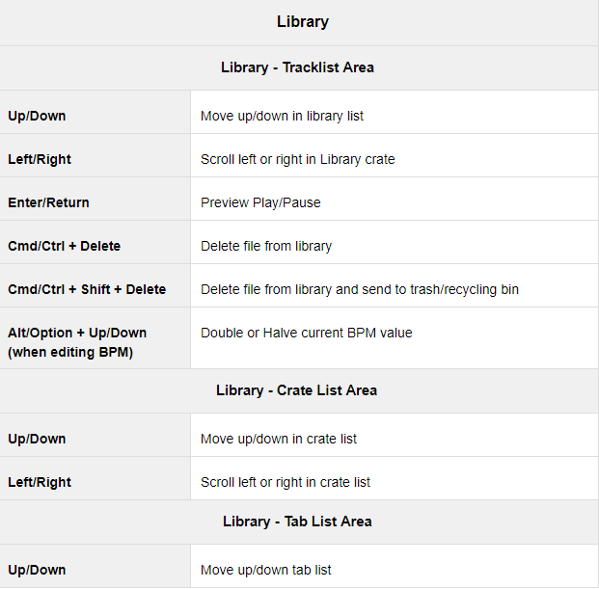The width and height of the screenshot is (599, 589).
Task: Select the Library - Crate List Area heading
Action: point(296,390)
